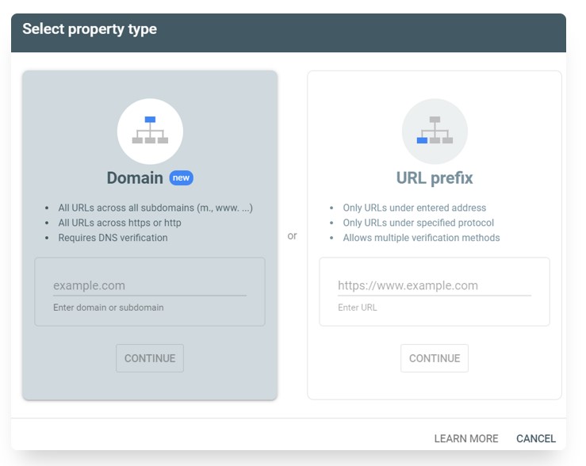This screenshot has height=466, width=586.
Task: Select the Domain heading
Action: (135, 178)
